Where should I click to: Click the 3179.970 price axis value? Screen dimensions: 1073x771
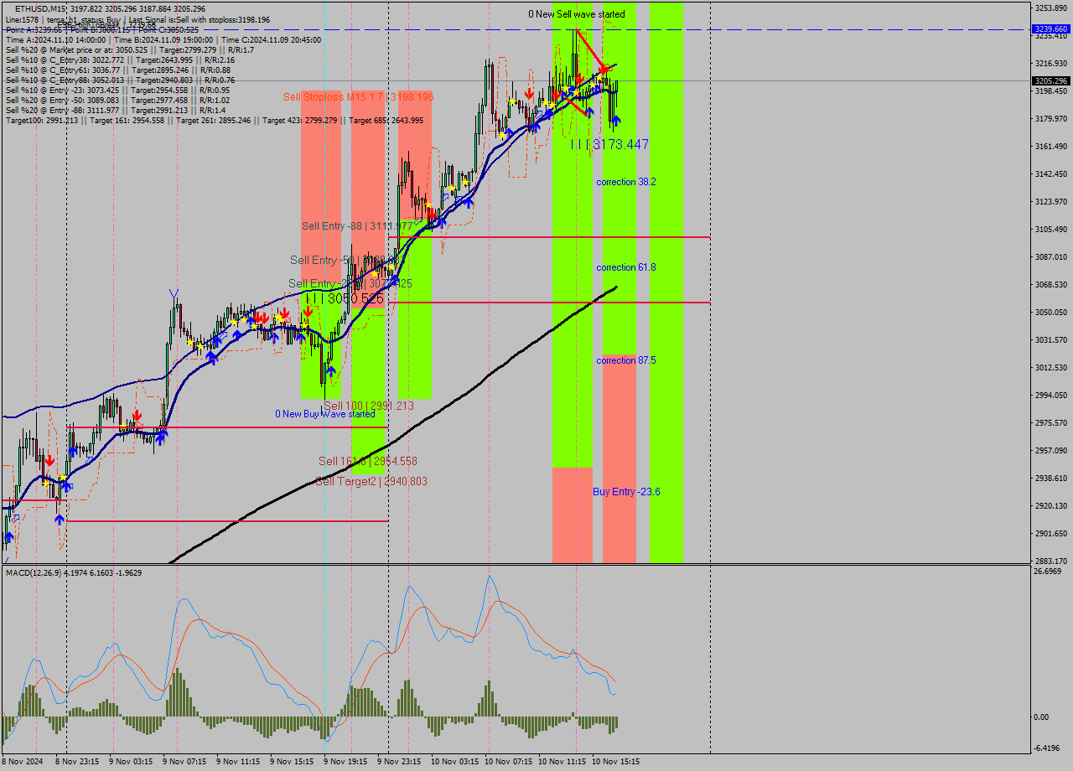pyautogui.click(x=1051, y=119)
